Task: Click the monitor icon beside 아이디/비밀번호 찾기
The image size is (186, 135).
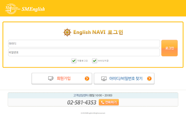Action: coord(104,79)
